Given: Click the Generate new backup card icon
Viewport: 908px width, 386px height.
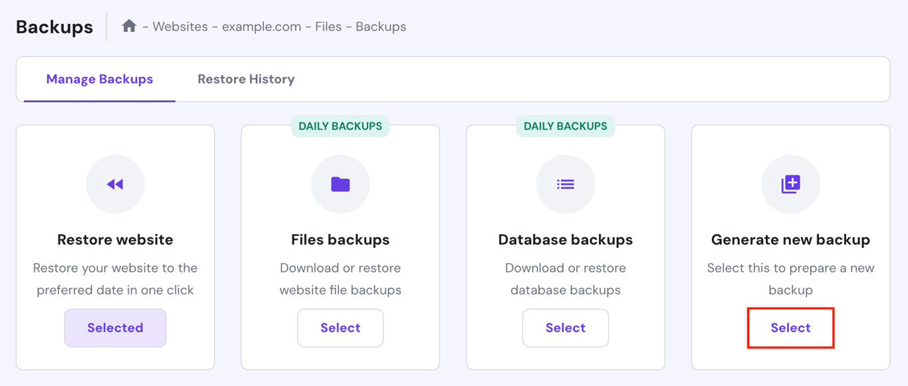Looking at the screenshot, I should pos(790,184).
